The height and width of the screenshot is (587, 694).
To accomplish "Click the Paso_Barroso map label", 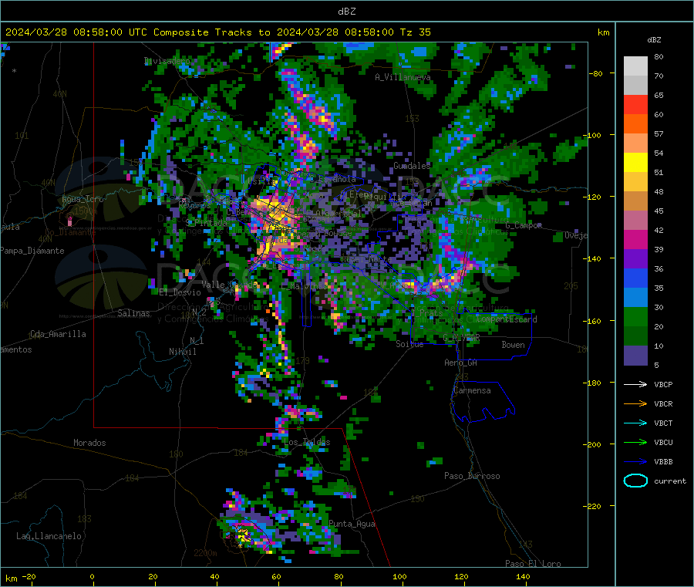I will 472,476.
